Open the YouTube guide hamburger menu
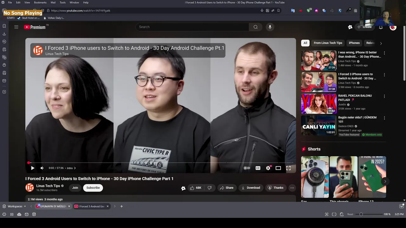406x228 pixels. tap(16, 27)
